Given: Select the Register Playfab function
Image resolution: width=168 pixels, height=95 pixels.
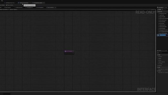Looking at the screenshot, I should [x=162, y=17].
